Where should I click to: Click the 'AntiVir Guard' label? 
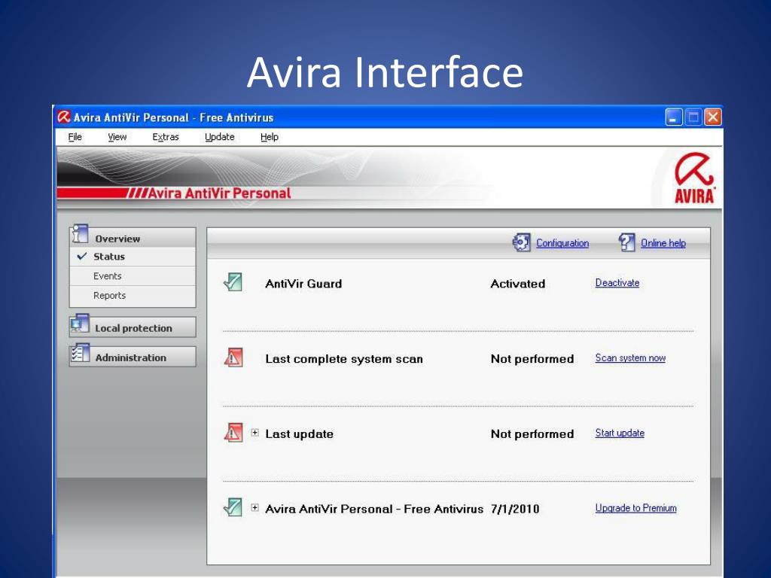tap(303, 284)
